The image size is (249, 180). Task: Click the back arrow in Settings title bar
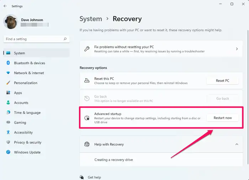click(x=5, y=6)
